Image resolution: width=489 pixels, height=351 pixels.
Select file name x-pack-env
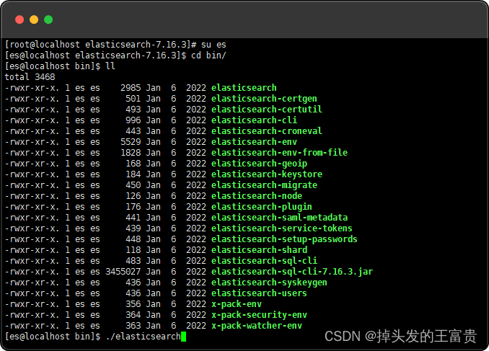(x=237, y=304)
